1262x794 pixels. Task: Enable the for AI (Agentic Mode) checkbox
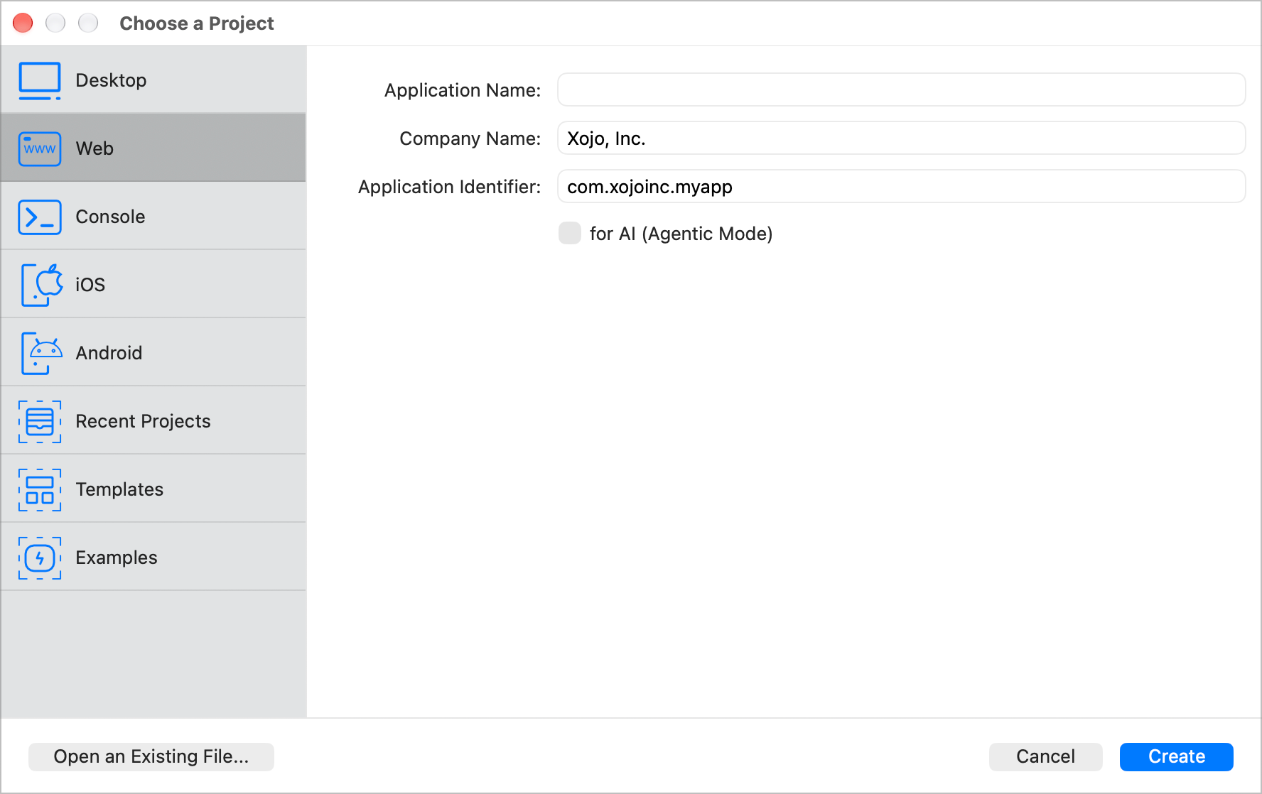(x=570, y=233)
